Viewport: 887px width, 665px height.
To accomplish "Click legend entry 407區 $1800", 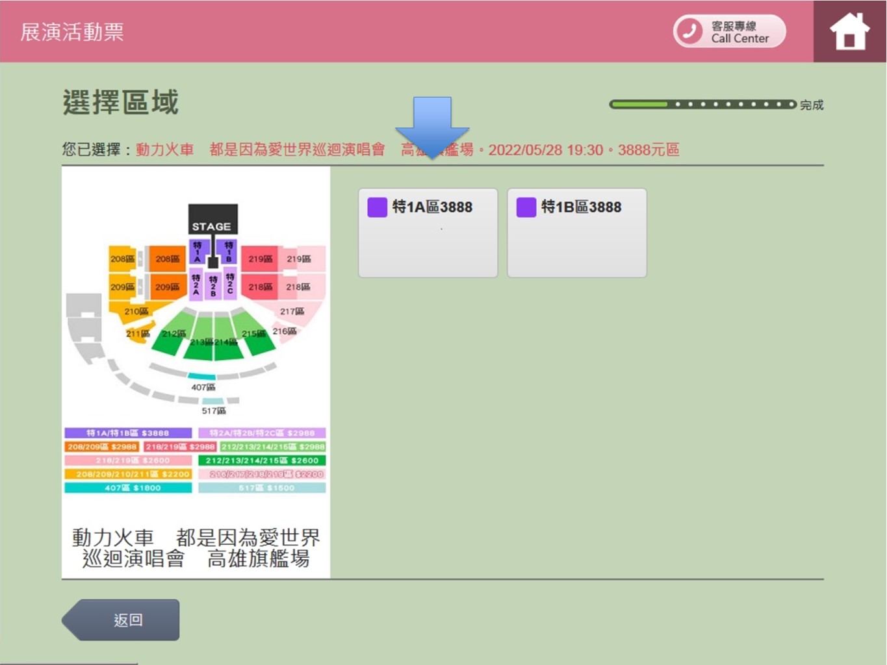I will click(128, 488).
